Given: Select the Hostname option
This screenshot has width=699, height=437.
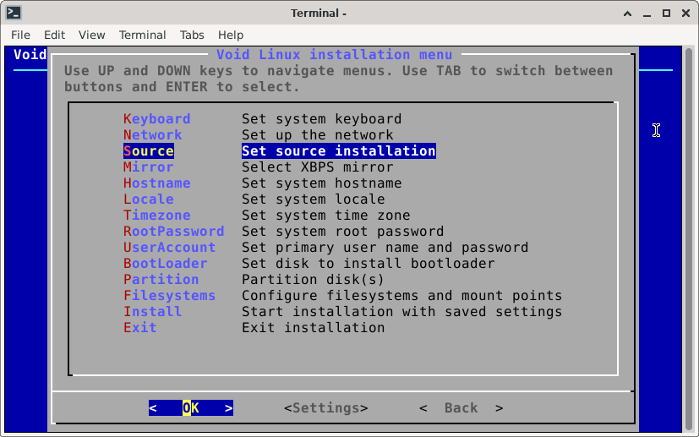Looking at the screenshot, I should [x=156, y=183].
